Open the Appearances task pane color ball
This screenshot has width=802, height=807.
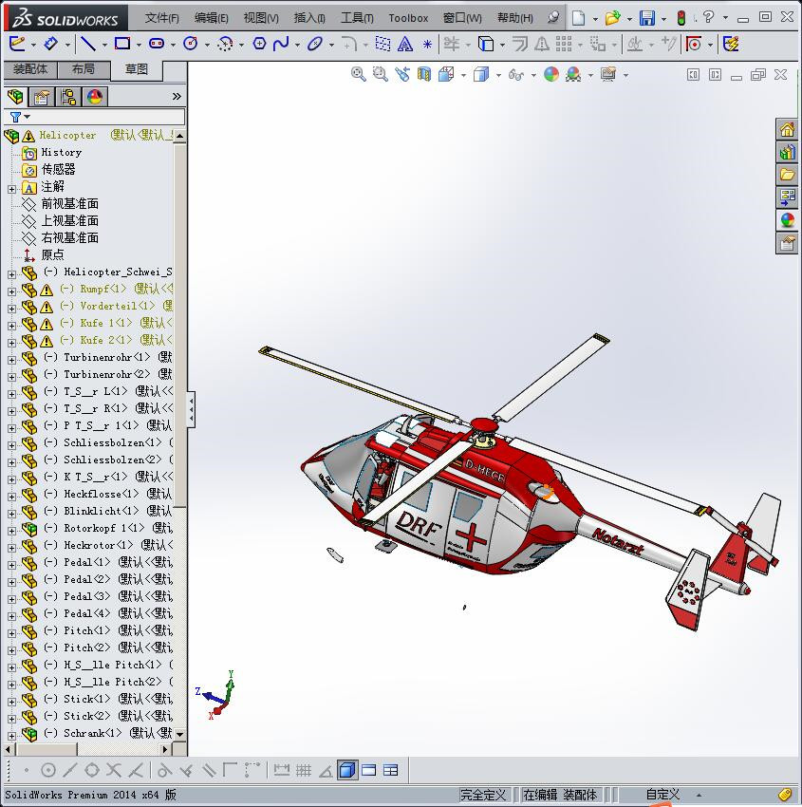click(x=787, y=220)
